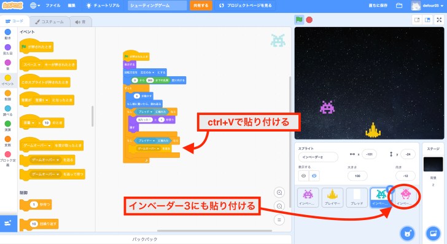Select the cyan インベーダー2 sprite thumbnail

click(x=381, y=197)
